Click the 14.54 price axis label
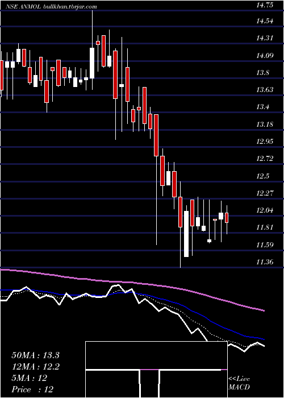The height and width of the screenshot is (398, 284). (x=265, y=21)
